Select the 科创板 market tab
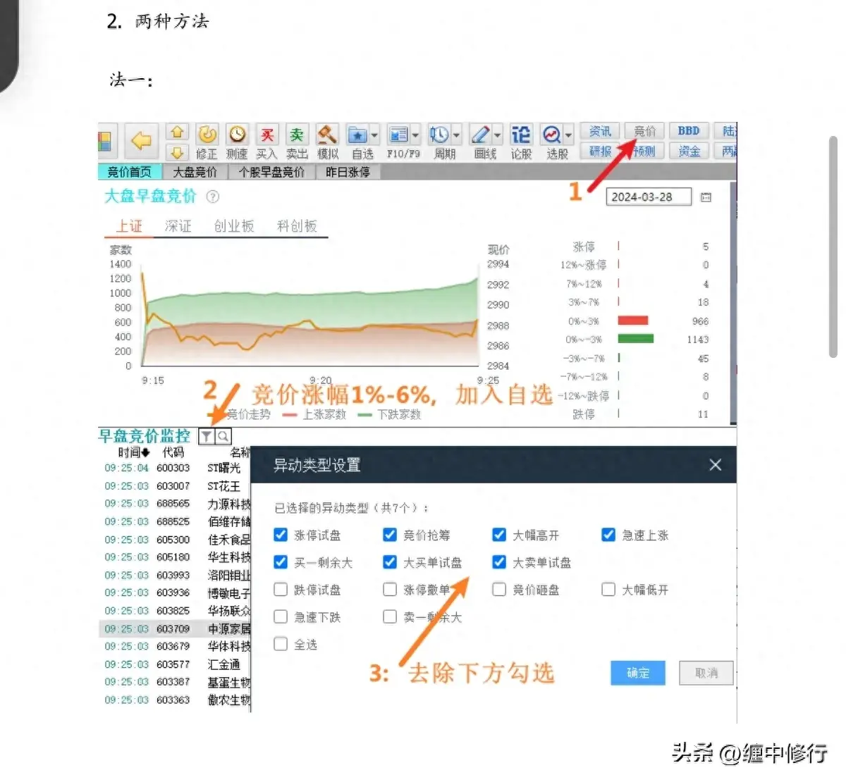 click(297, 225)
